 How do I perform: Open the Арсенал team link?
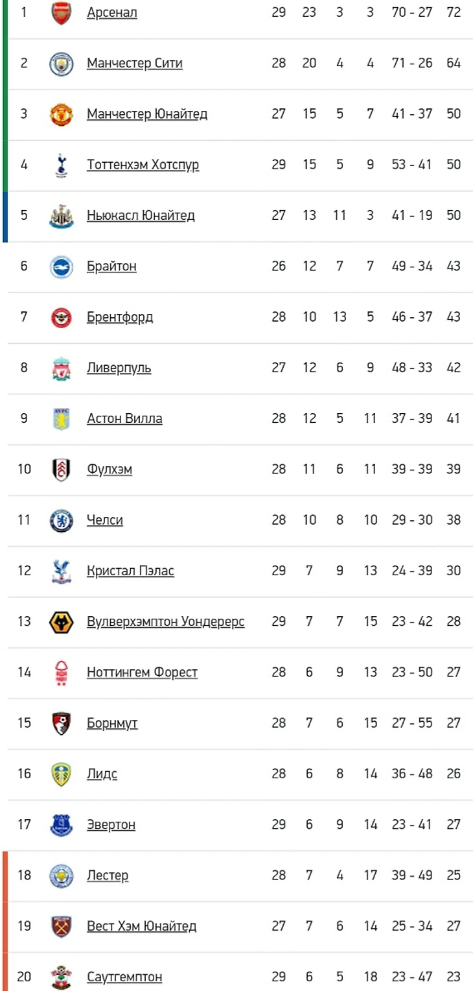point(111,12)
